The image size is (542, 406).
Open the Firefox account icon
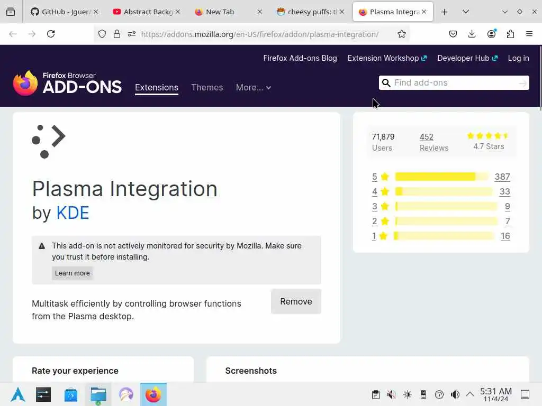coord(491,34)
